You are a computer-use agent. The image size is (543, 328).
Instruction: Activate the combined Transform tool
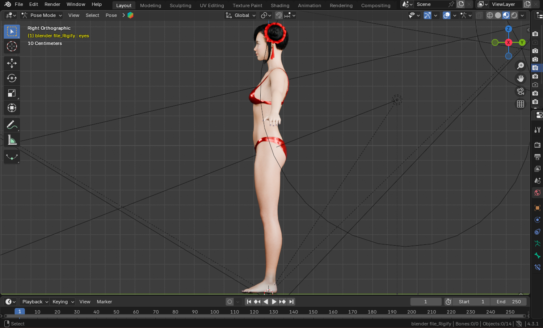click(12, 108)
